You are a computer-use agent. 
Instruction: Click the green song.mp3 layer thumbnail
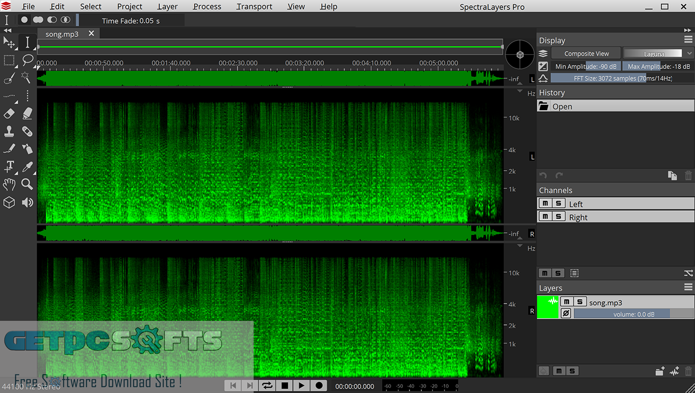547,307
